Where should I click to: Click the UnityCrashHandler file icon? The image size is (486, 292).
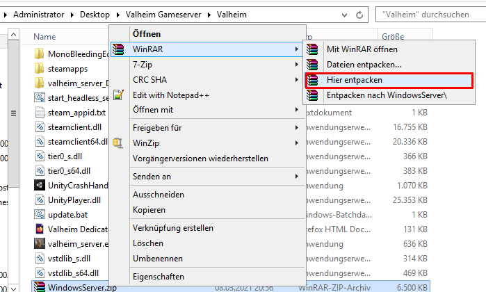[40, 186]
